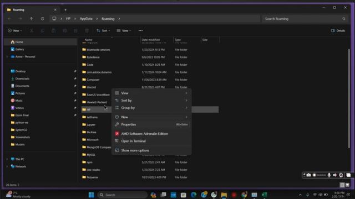
Task: Select Home in the navigation pane
Action: [x=40, y=42]
